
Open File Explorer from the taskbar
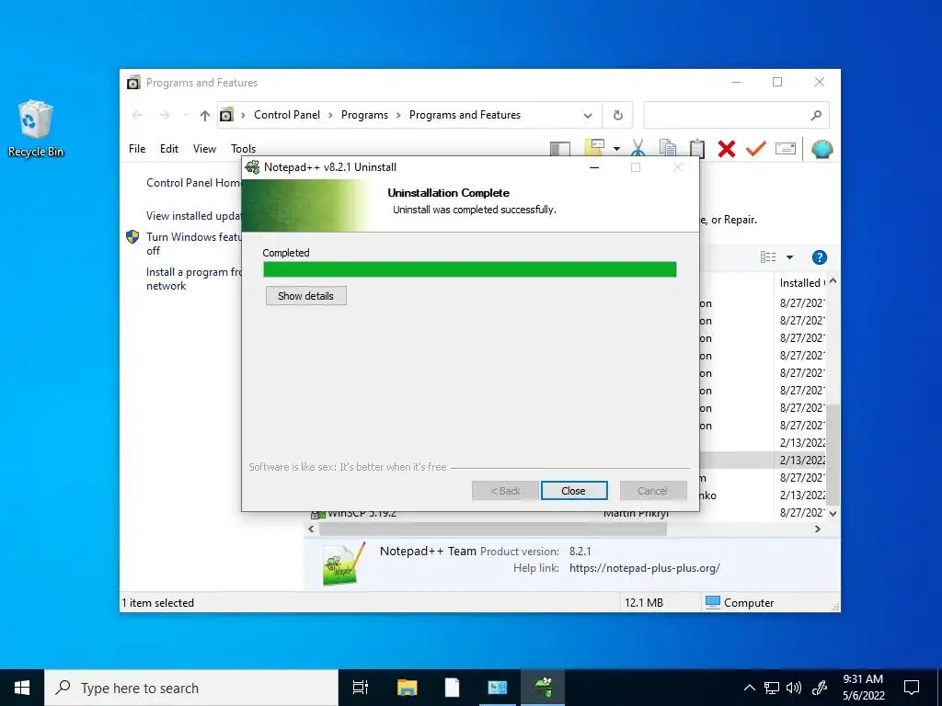407,688
